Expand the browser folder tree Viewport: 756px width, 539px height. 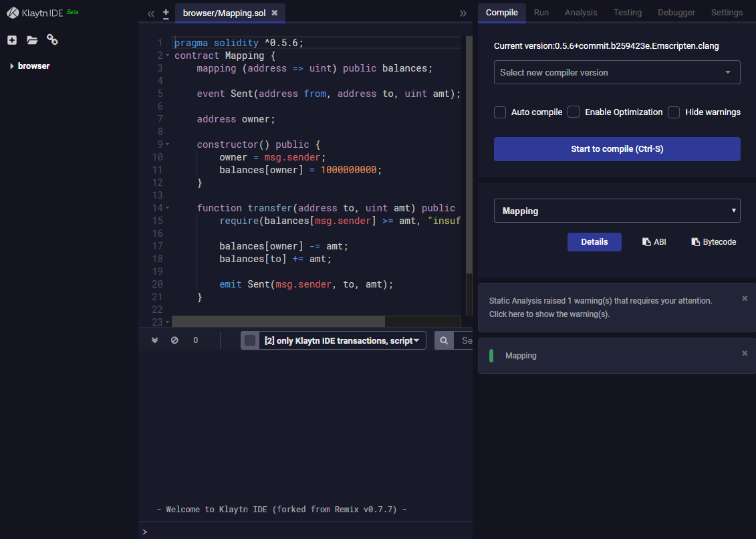click(x=11, y=66)
